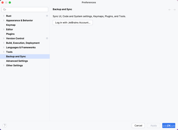Confirm with the OK button

(x=169, y=126)
